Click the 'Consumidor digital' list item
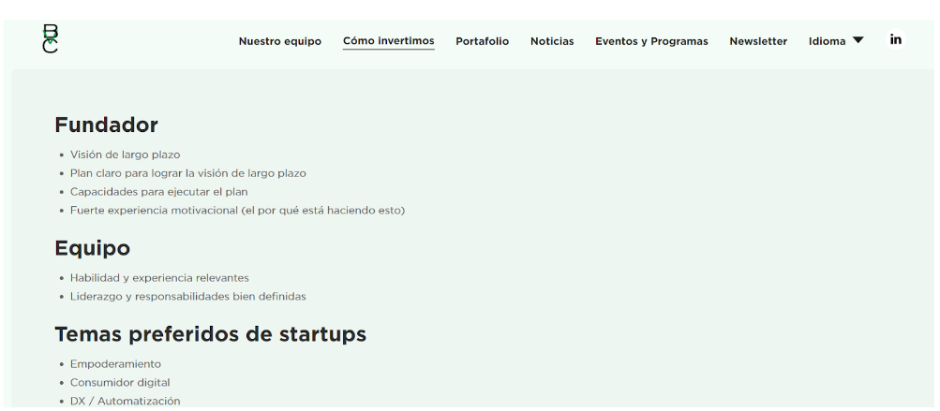 (x=120, y=383)
